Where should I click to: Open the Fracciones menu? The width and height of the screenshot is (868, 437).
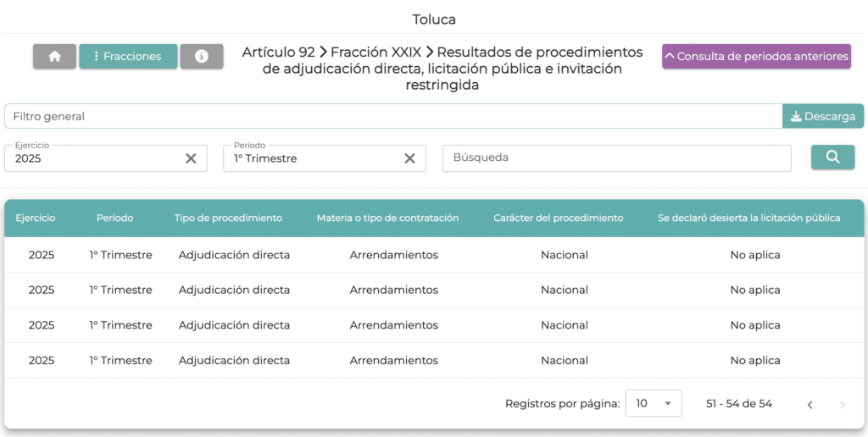coord(128,57)
